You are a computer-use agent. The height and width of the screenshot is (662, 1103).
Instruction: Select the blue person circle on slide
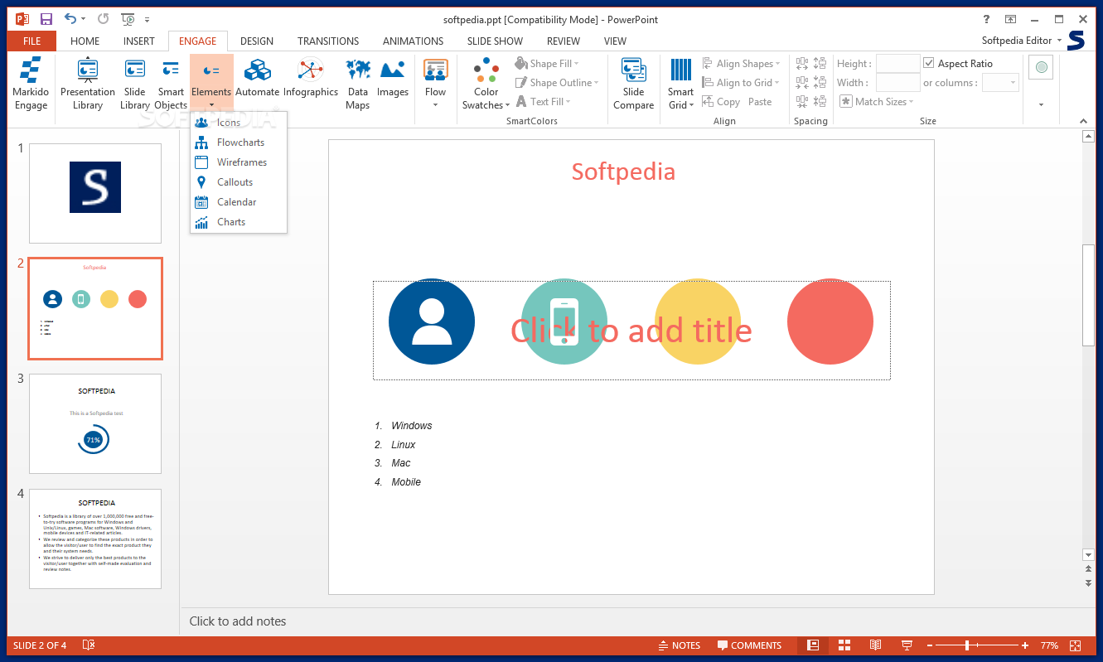(432, 321)
